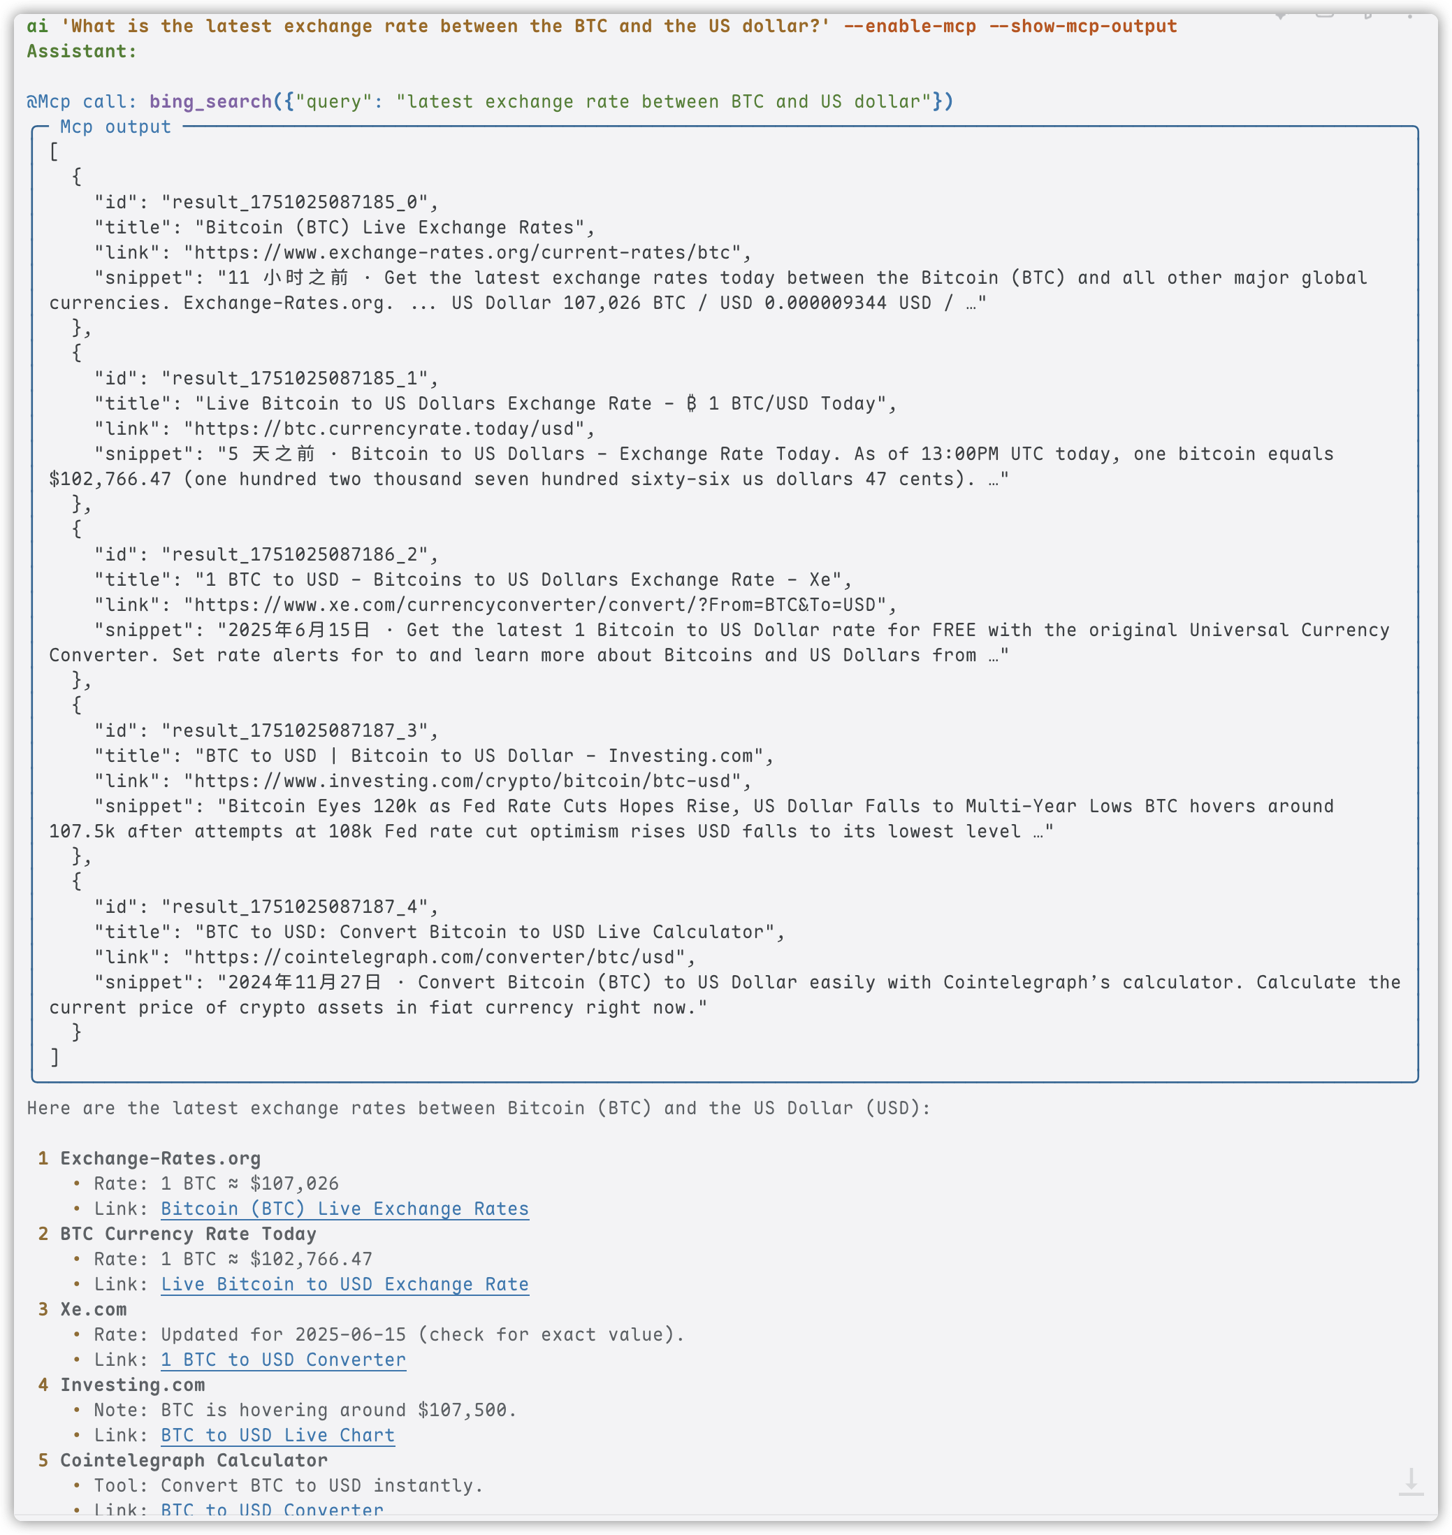Click the bing_search function name in Mcp call

coord(210,101)
